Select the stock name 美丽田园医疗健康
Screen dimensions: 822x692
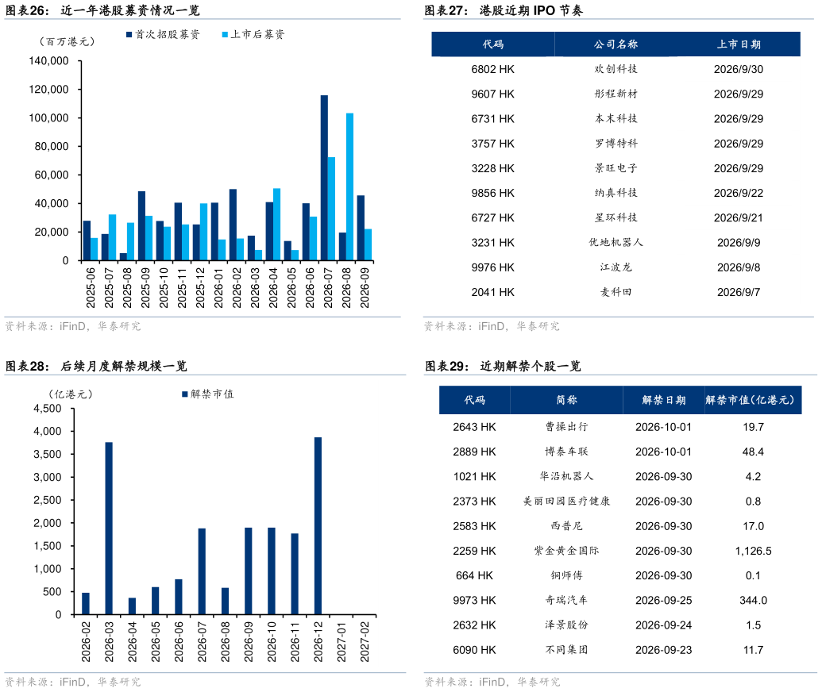pyautogui.click(x=567, y=502)
